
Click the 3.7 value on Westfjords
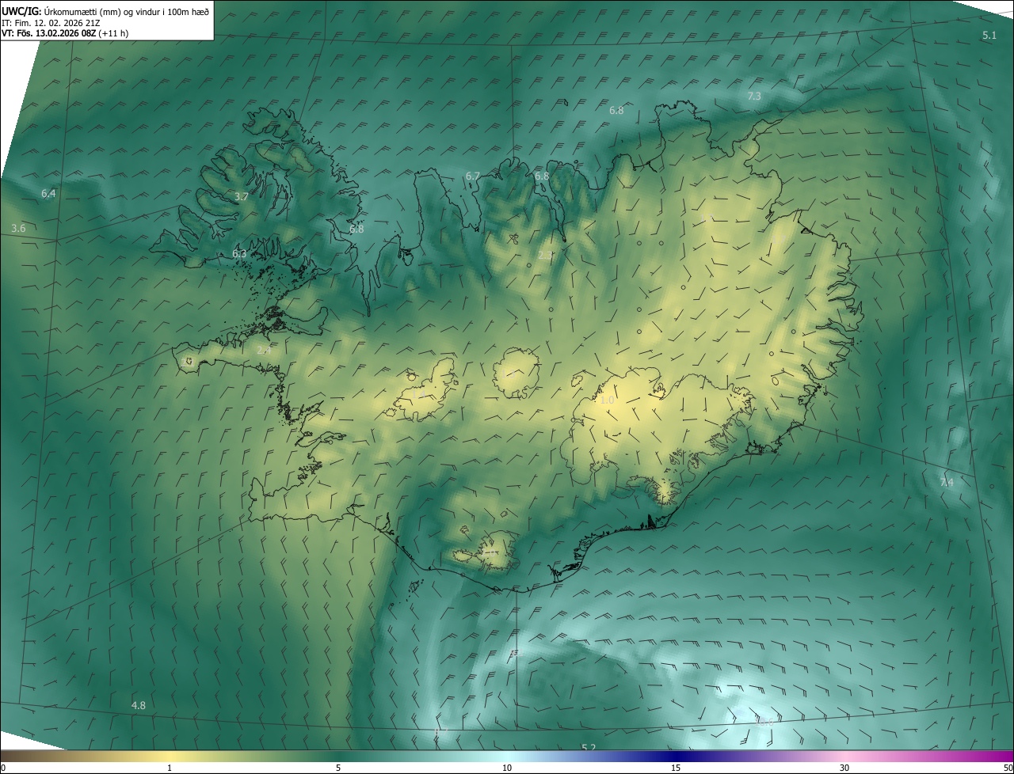point(242,196)
